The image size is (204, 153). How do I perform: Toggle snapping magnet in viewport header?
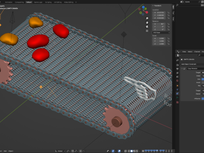pos(72,151)
